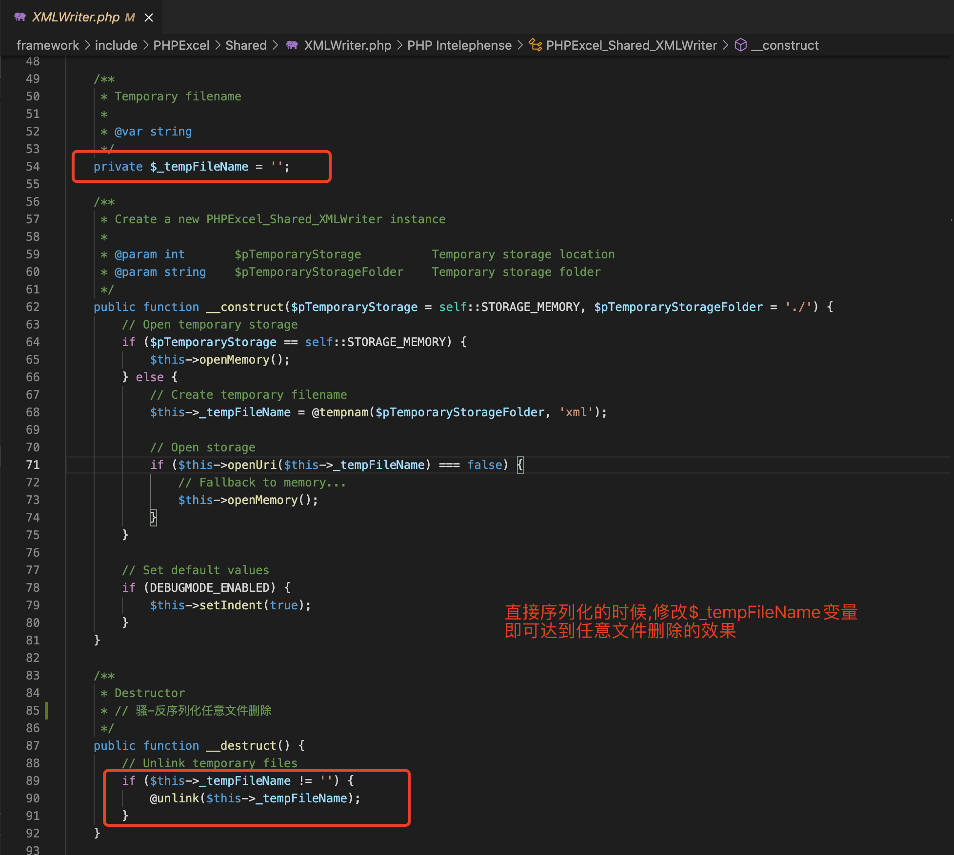Click the method cube icon before __construct
The width and height of the screenshot is (954, 855).
tap(741, 45)
